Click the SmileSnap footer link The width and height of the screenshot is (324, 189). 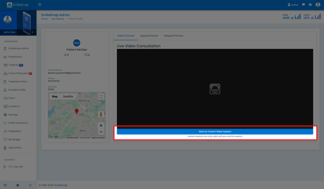tap(61, 185)
